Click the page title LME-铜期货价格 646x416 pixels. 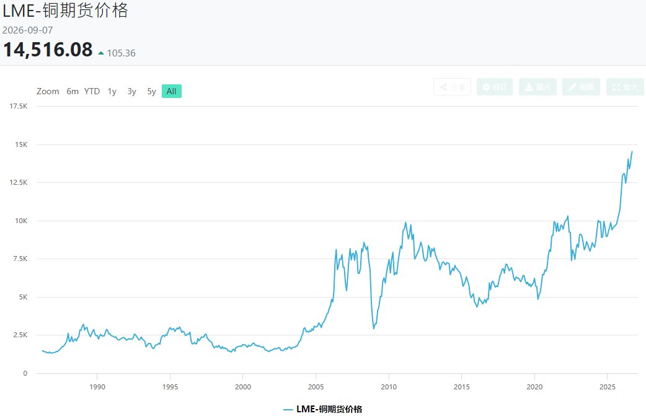pos(66,11)
